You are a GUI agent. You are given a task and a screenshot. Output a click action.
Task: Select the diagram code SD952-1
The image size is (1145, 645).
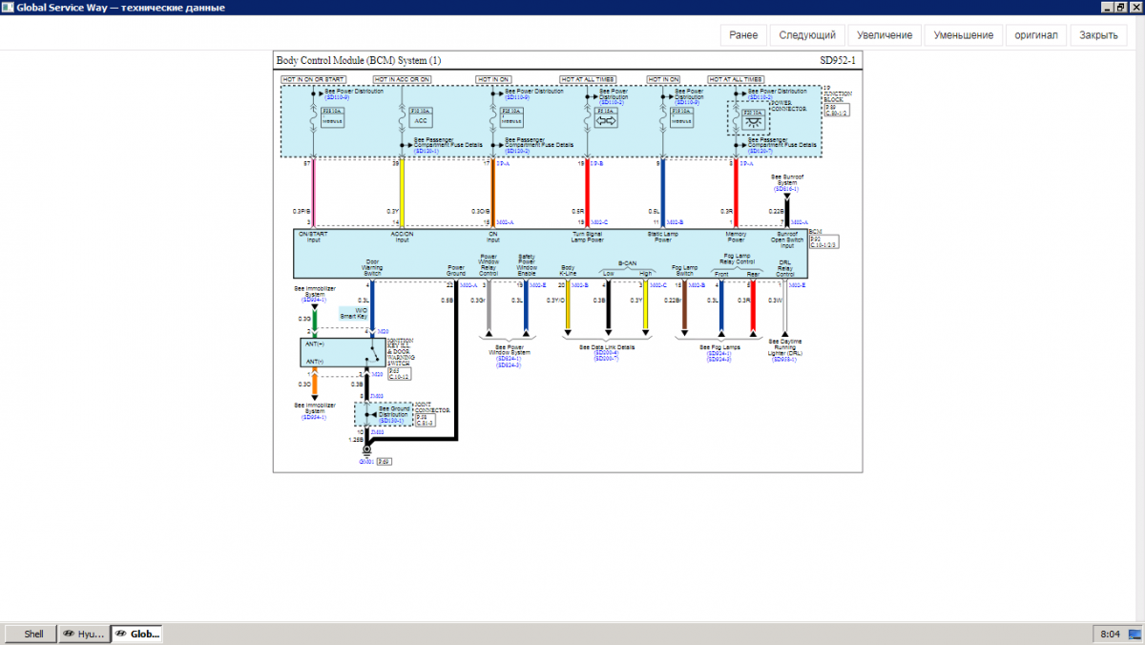[x=838, y=60]
